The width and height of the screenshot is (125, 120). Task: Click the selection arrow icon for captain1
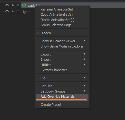tap(13, 5)
